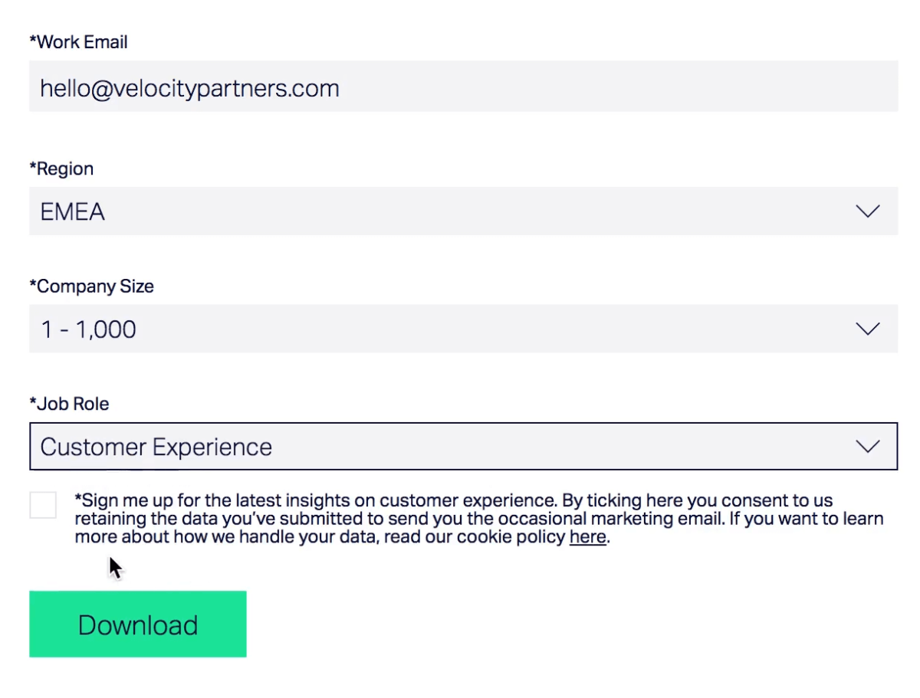Click the "Sign me up" consent paragraph
This screenshot has height=698, width=920.
(x=478, y=519)
